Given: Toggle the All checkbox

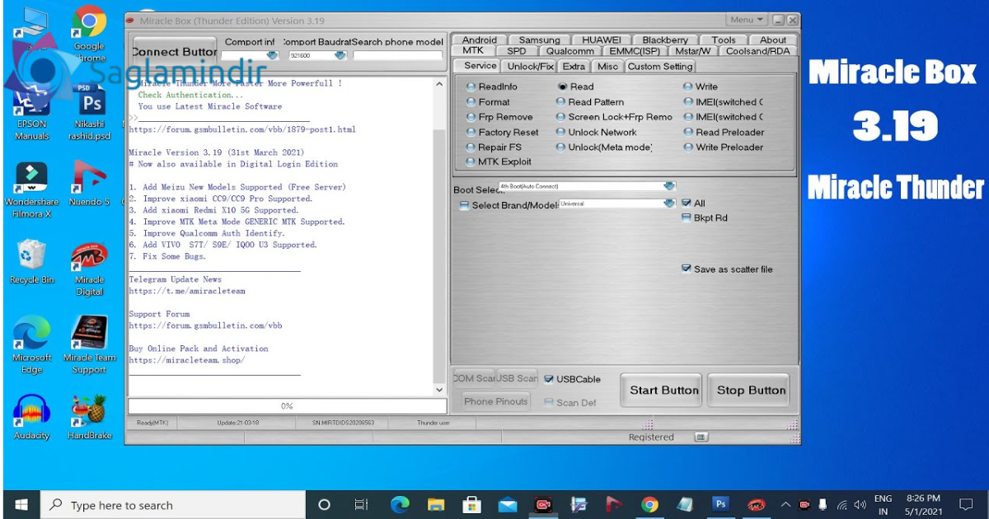Looking at the screenshot, I should (687, 203).
